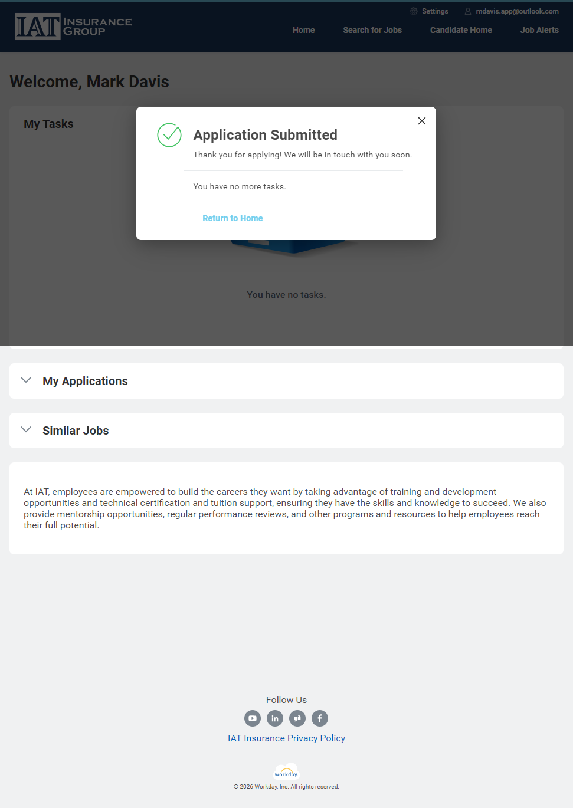The height and width of the screenshot is (808, 573).
Task: Open the YouTube social media icon
Action: pyautogui.click(x=253, y=718)
